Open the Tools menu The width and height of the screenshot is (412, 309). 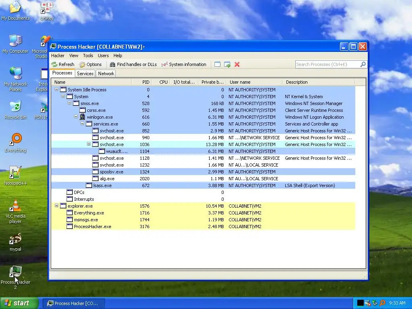88,56
